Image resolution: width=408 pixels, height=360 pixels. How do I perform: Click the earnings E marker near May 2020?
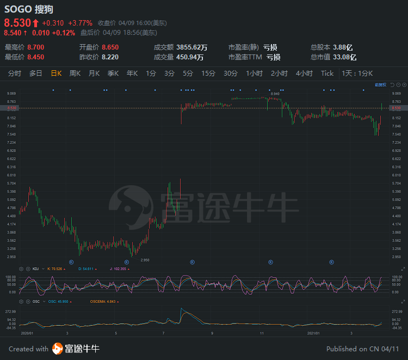tap(127, 262)
